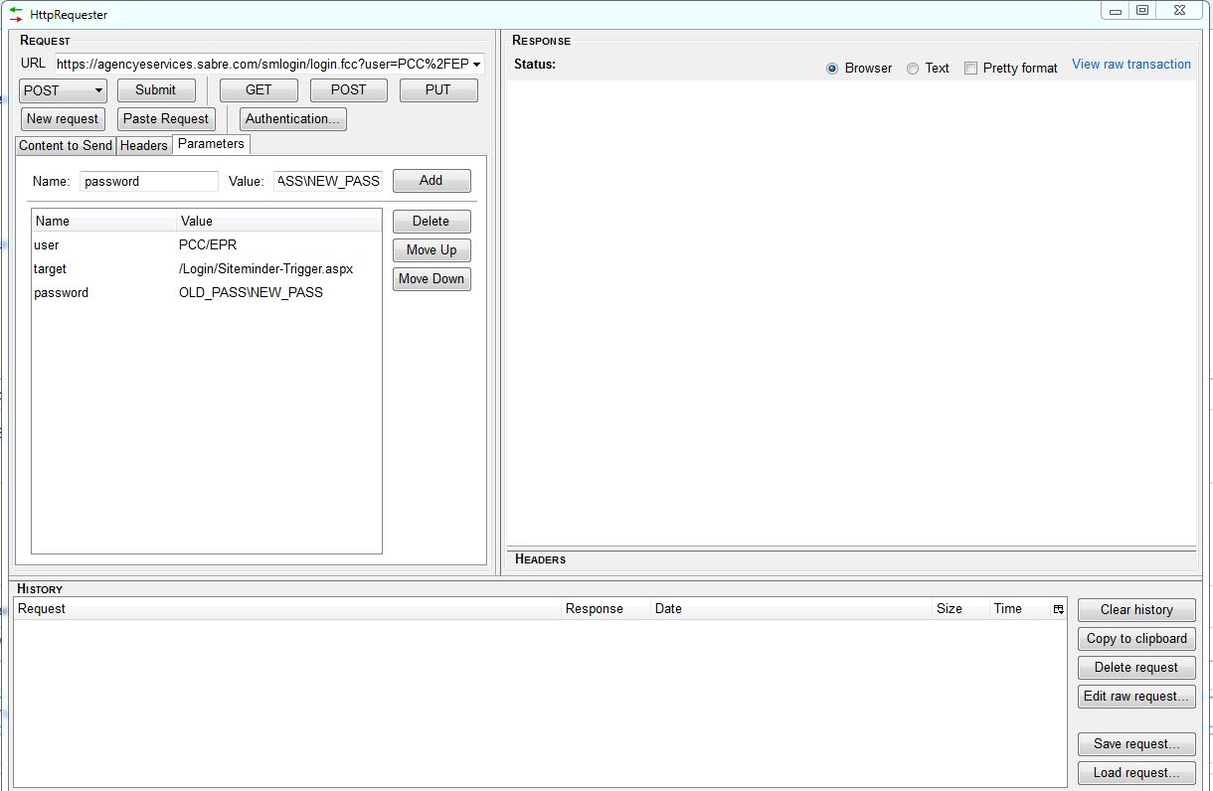Viewport: 1213px width, 791px height.
Task: Enable the Pretty format checkbox
Action: tap(970, 69)
